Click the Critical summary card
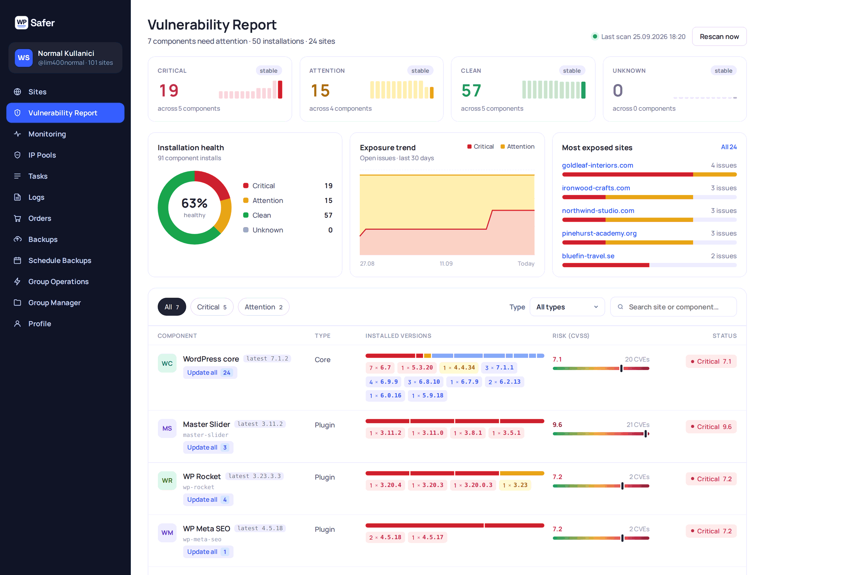This screenshot has width=844, height=575. point(220,89)
